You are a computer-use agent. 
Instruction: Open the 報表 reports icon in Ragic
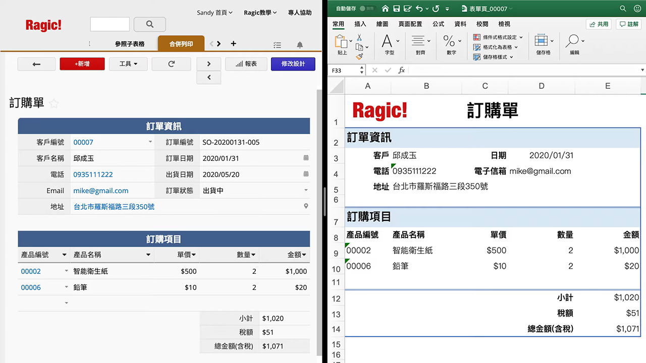246,64
